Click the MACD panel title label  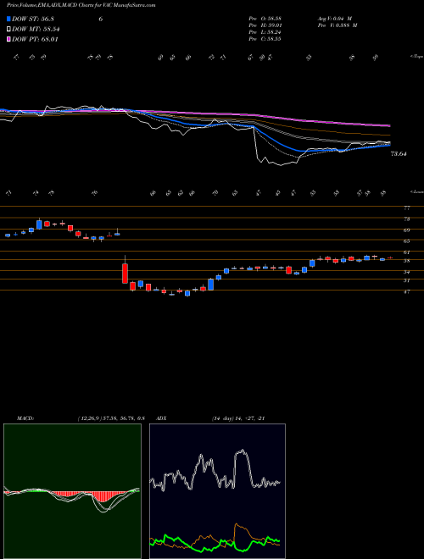click(25, 418)
